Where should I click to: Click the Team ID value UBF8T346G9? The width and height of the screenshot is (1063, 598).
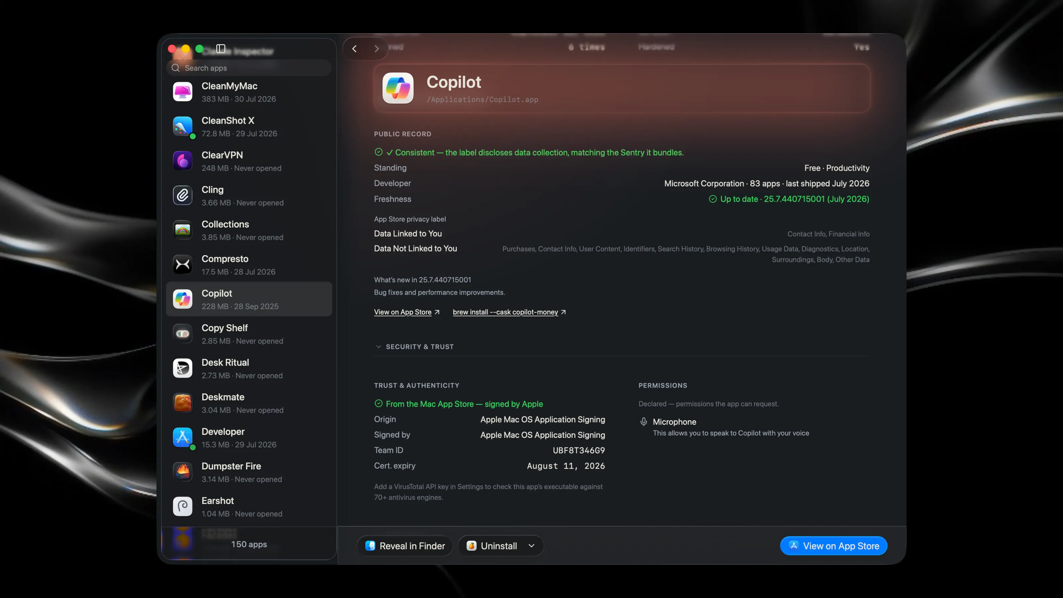(x=579, y=450)
